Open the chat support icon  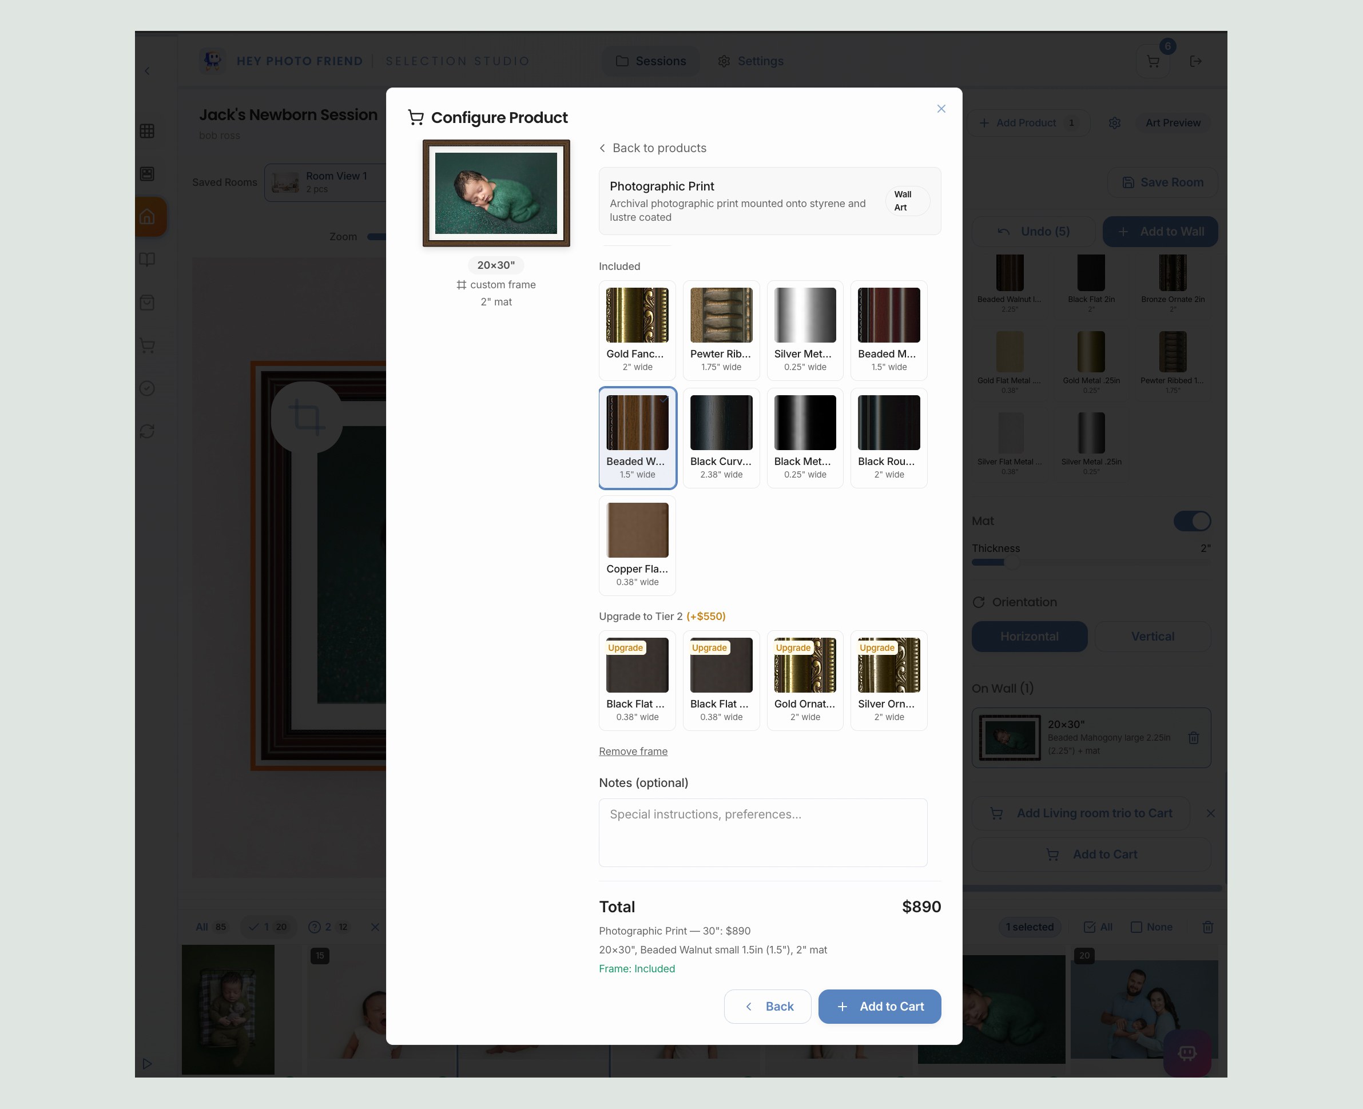pos(1187,1053)
